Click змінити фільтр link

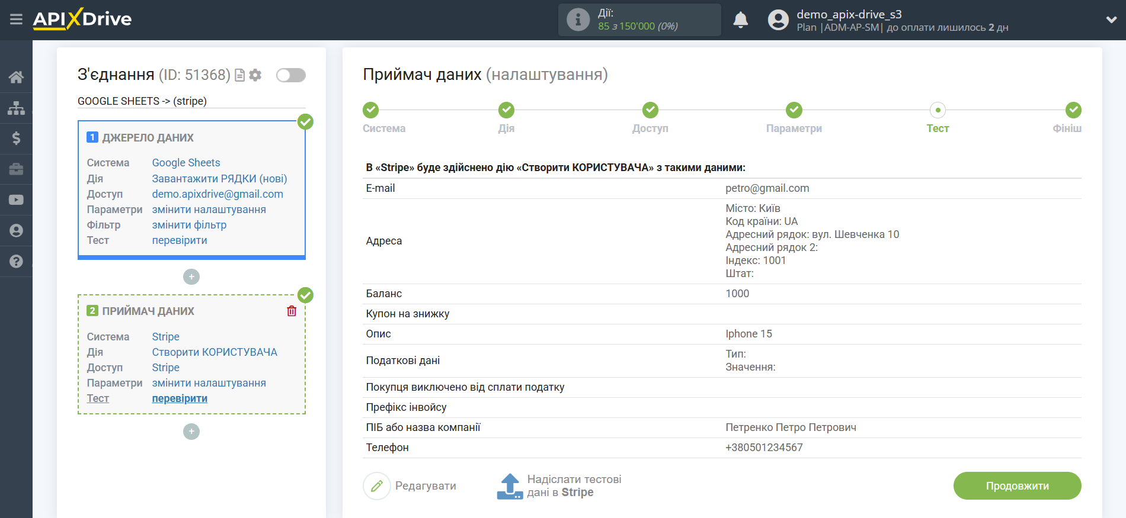click(x=189, y=225)
